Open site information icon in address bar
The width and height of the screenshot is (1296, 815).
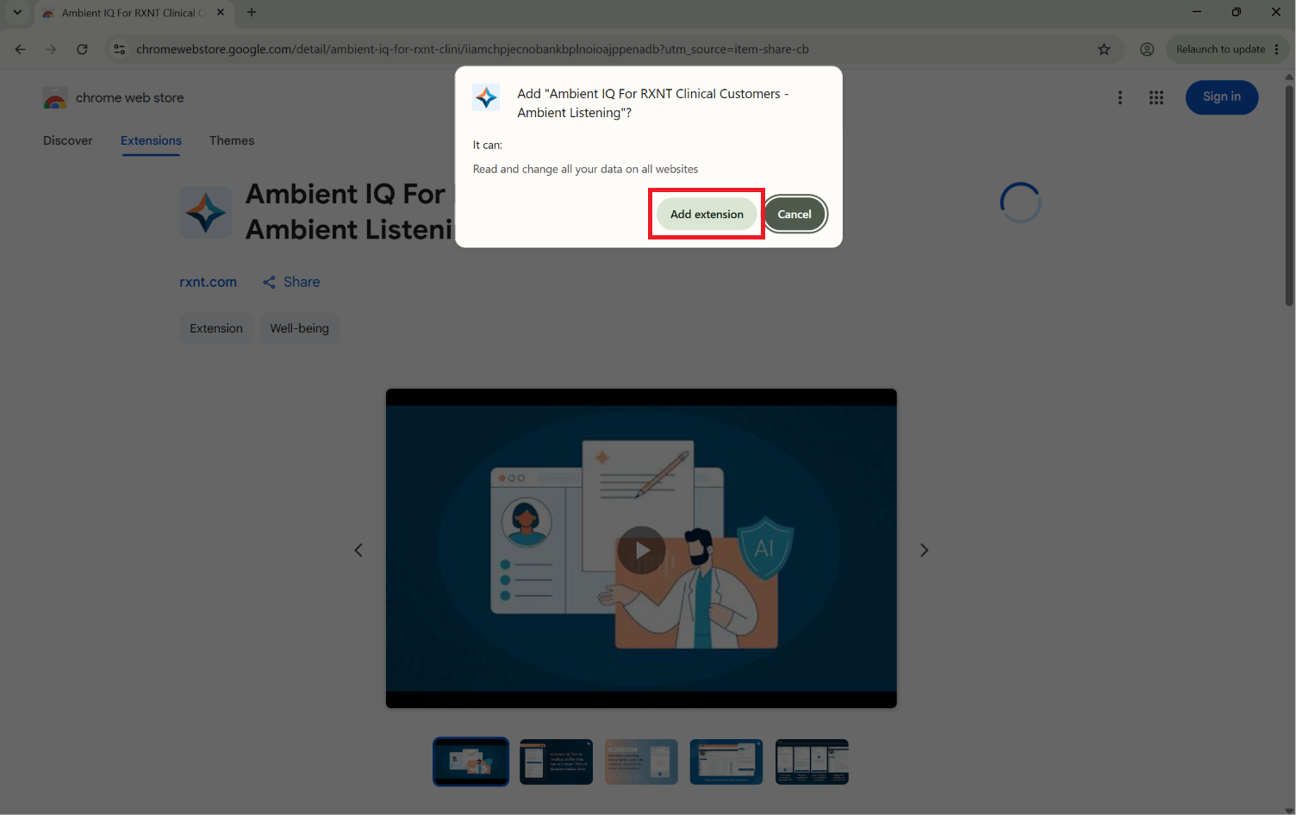[120, 49]
